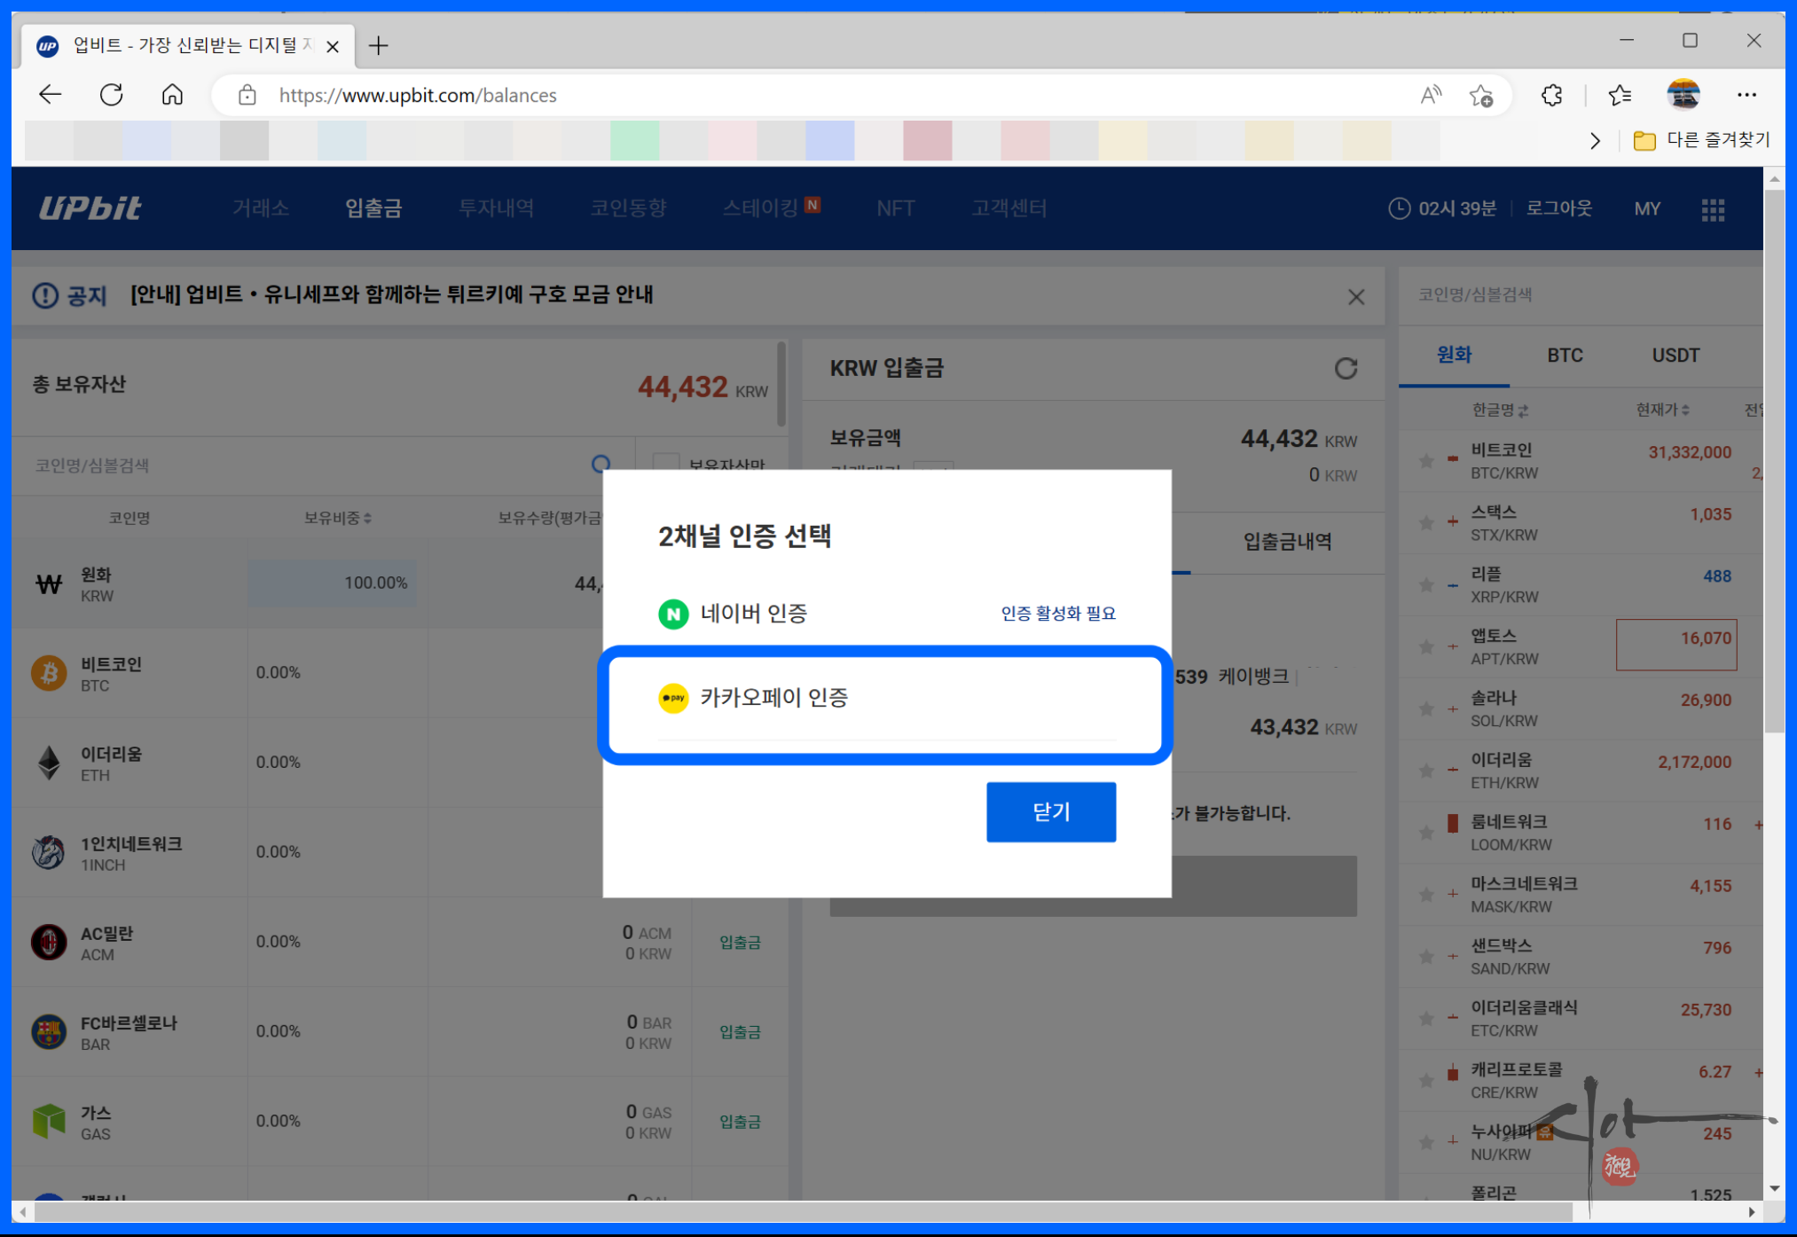Toggle favorite star for 리플 XRP/KRW
Image resolution: width=1797 pixels, height=1237 pixels.
coord(1426,585)
